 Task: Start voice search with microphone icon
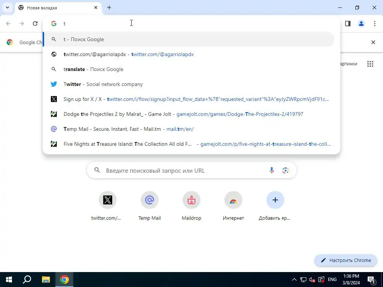tap(272, 170)
